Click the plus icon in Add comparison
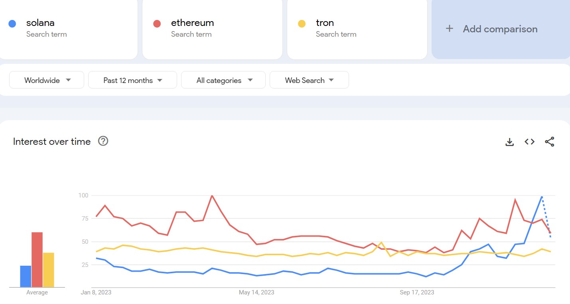This screenshot has height=304, width=570. coord(450,29)
